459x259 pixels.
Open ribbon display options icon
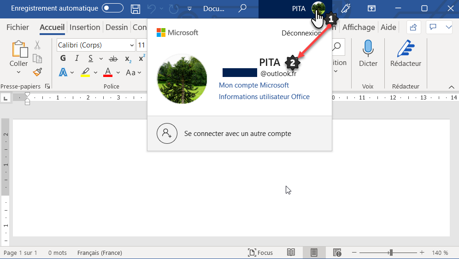coord(371,8)
